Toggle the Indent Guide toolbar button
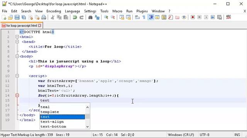Image resolution: width=247 pixels, height=138 pixels. 151,17
